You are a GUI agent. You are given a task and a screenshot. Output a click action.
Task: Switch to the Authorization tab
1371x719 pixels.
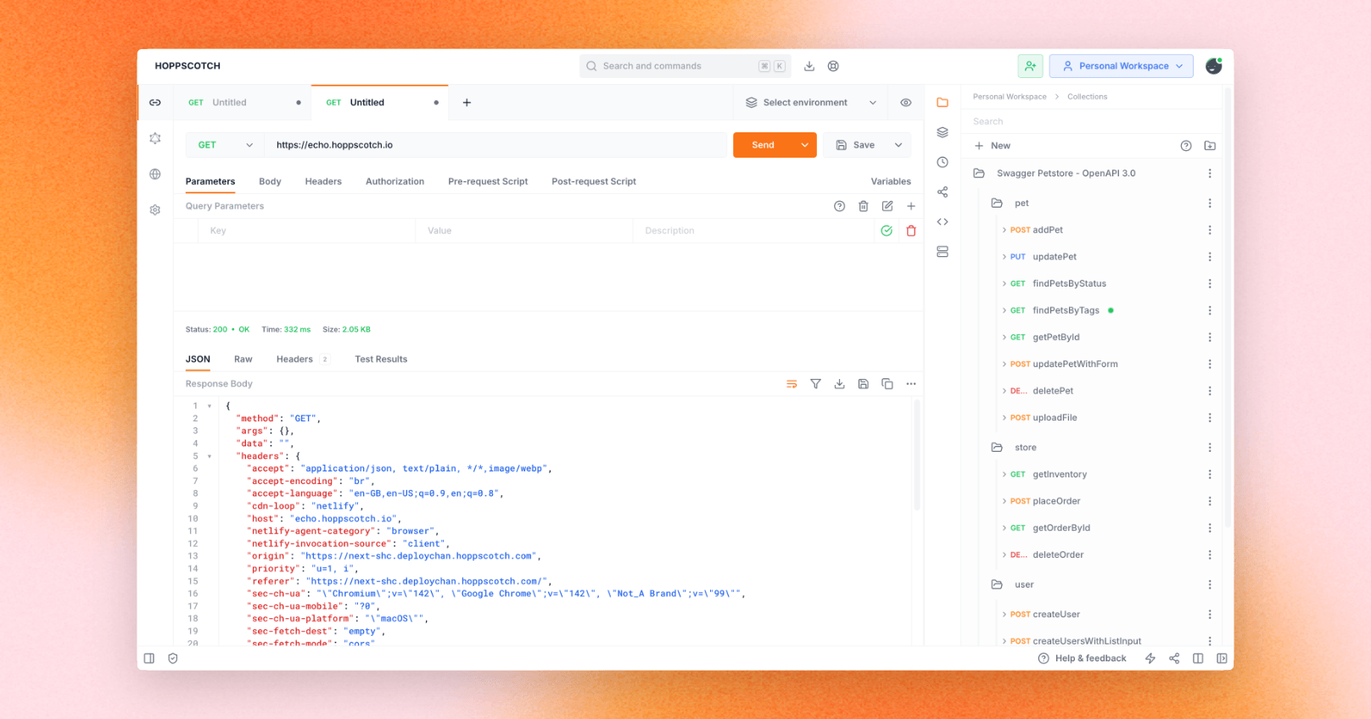point(395,181)
